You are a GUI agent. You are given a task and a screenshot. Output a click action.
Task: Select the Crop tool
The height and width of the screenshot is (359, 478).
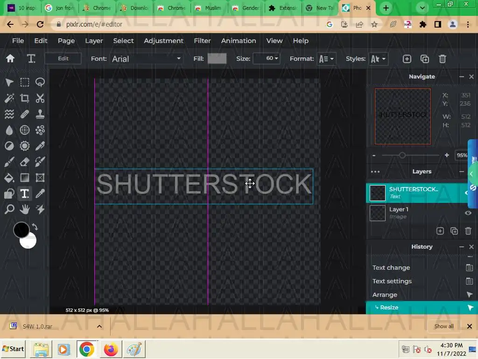25,98
